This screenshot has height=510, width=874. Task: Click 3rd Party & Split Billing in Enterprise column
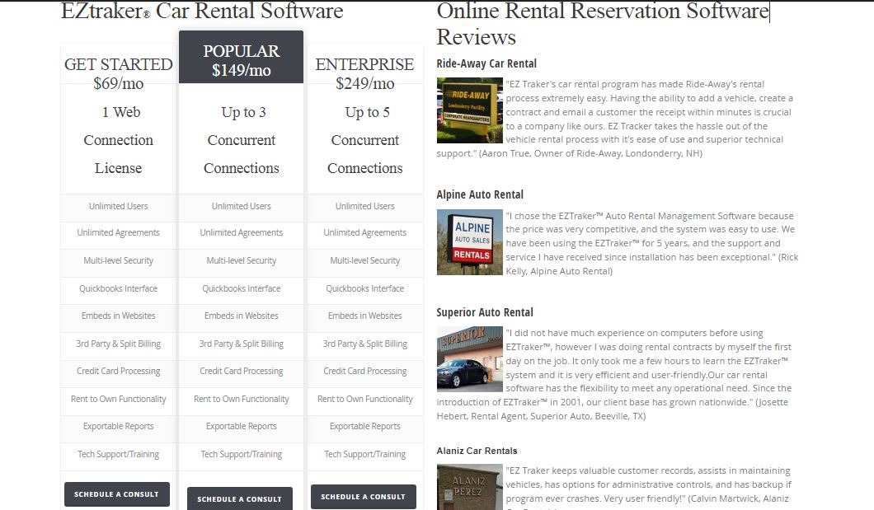365,344
